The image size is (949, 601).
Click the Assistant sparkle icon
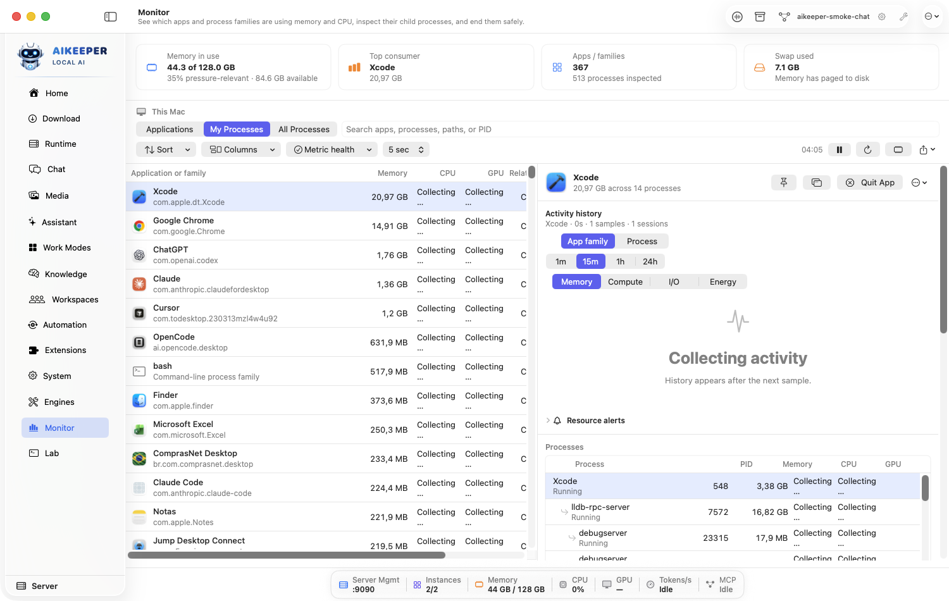[32, 222]
